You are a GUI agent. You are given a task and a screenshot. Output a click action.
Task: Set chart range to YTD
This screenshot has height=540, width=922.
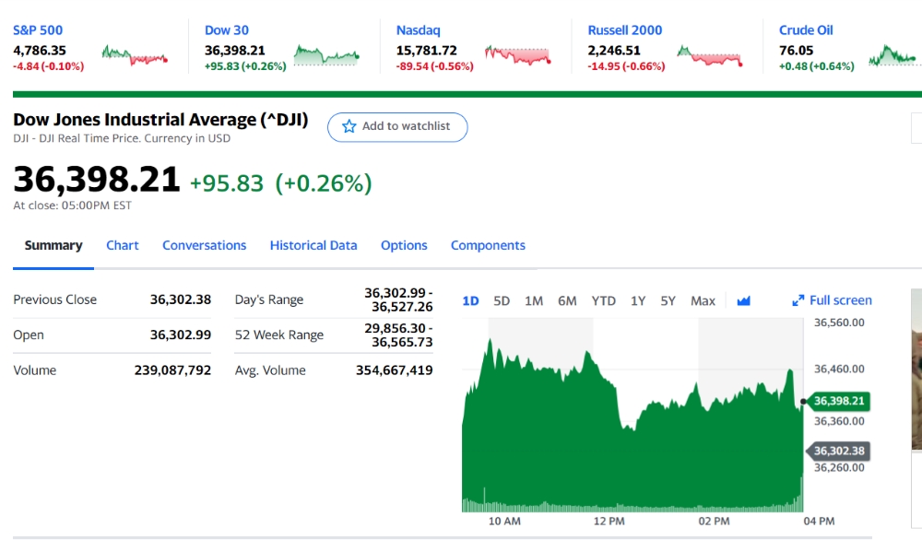(x=603, y=300)
